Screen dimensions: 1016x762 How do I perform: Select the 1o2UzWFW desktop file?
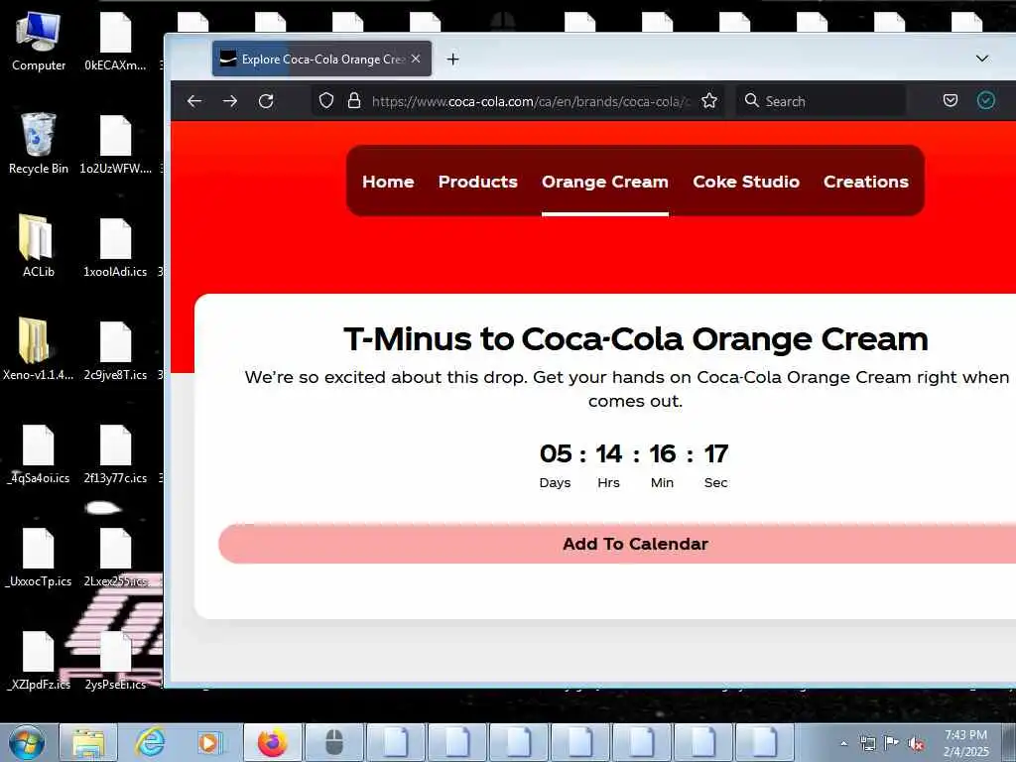[115, 144]
